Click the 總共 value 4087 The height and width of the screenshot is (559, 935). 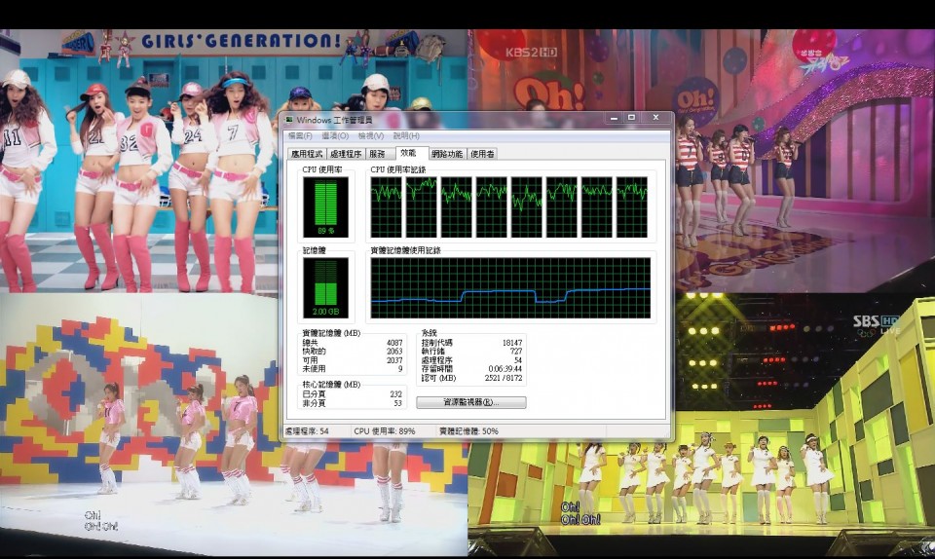(x=394, y=343)
